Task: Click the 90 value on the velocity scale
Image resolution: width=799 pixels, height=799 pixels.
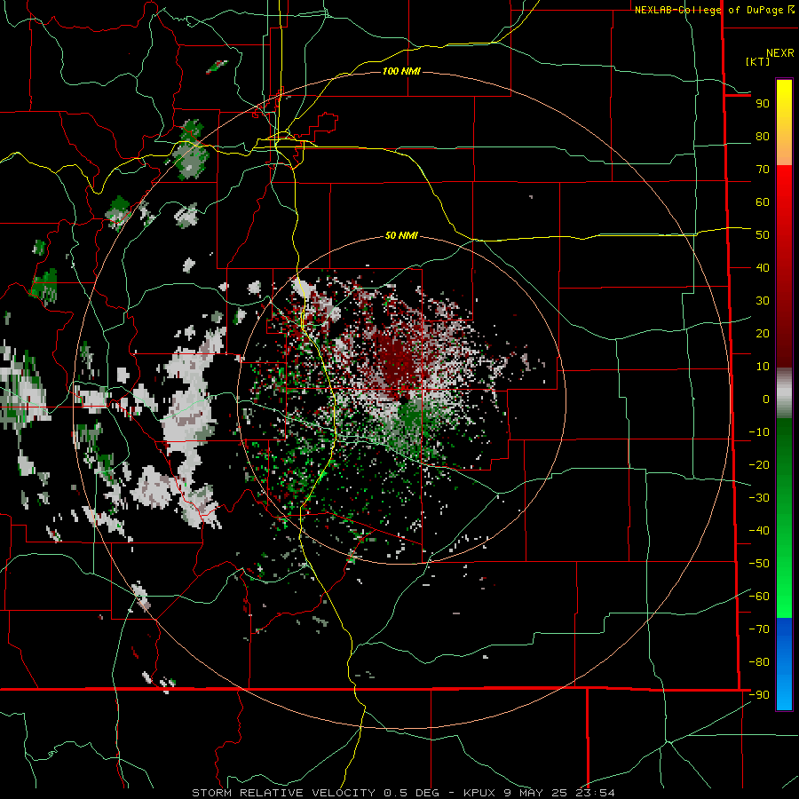Action: [x=763, y=104]
